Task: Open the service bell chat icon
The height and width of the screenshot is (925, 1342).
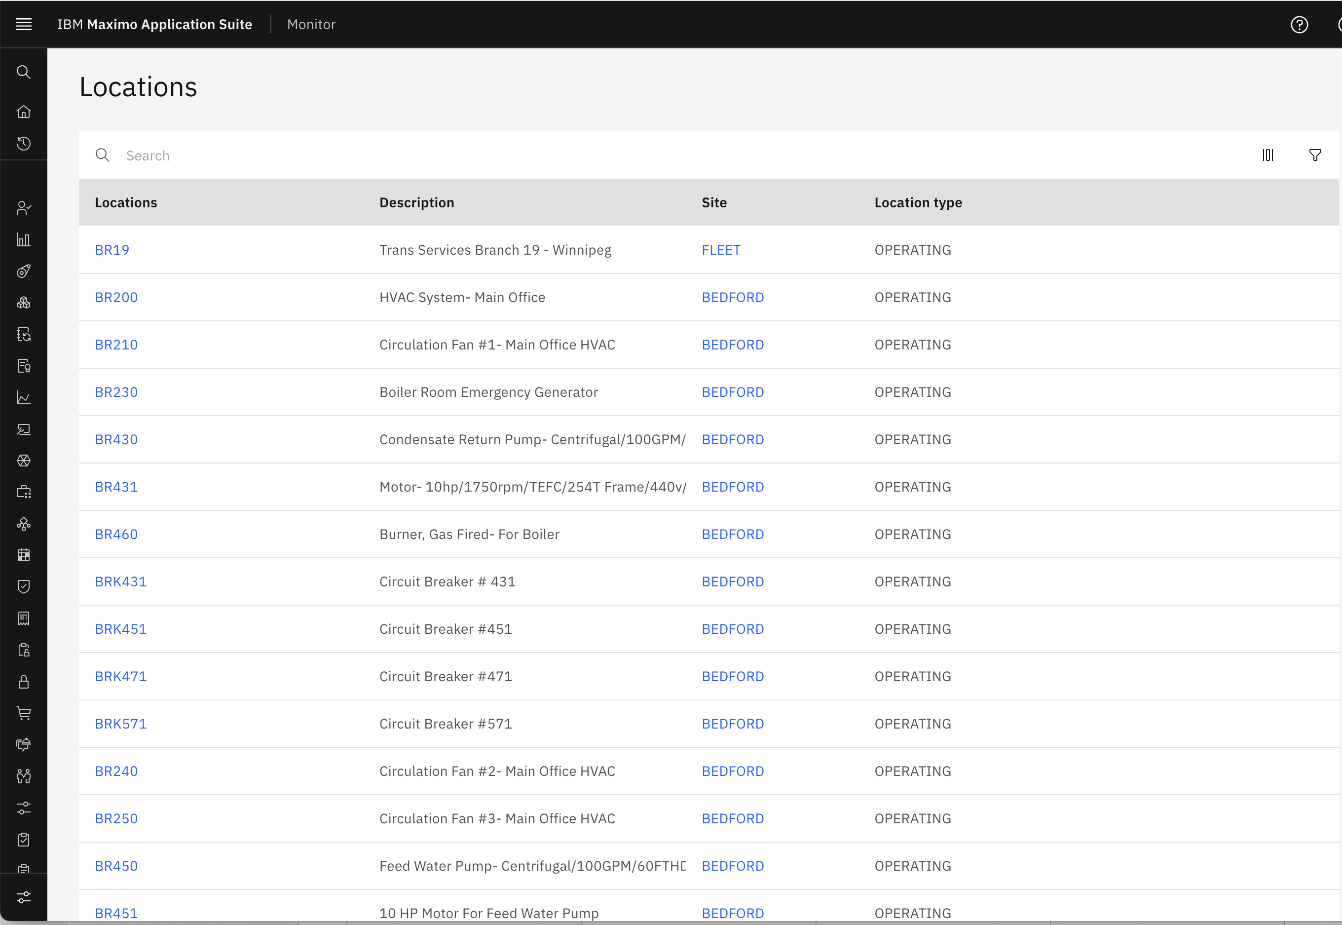Action: tap(24, 745)
